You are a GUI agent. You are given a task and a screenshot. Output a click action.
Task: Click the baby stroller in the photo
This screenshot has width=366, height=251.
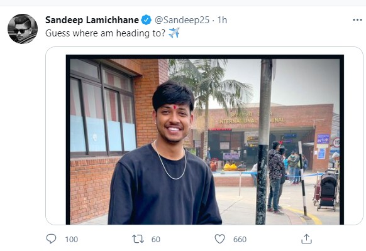point(327,191)
